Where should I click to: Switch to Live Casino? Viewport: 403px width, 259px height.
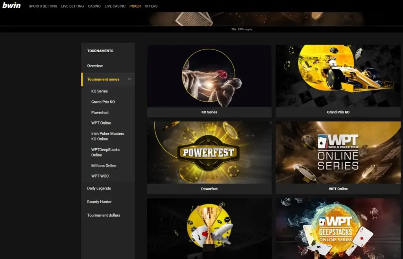click(x=115, y=6)
